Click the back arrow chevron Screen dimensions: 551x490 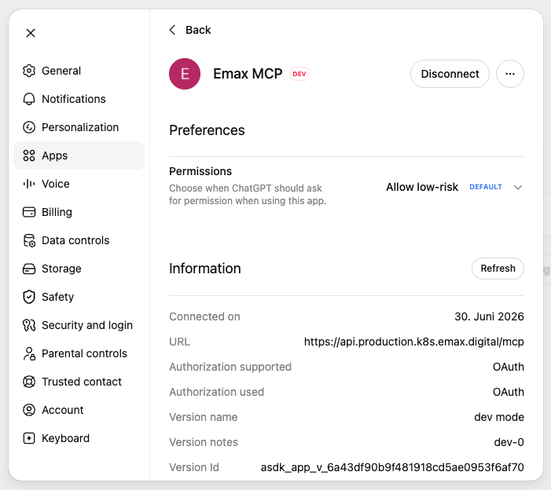point(172,30)
